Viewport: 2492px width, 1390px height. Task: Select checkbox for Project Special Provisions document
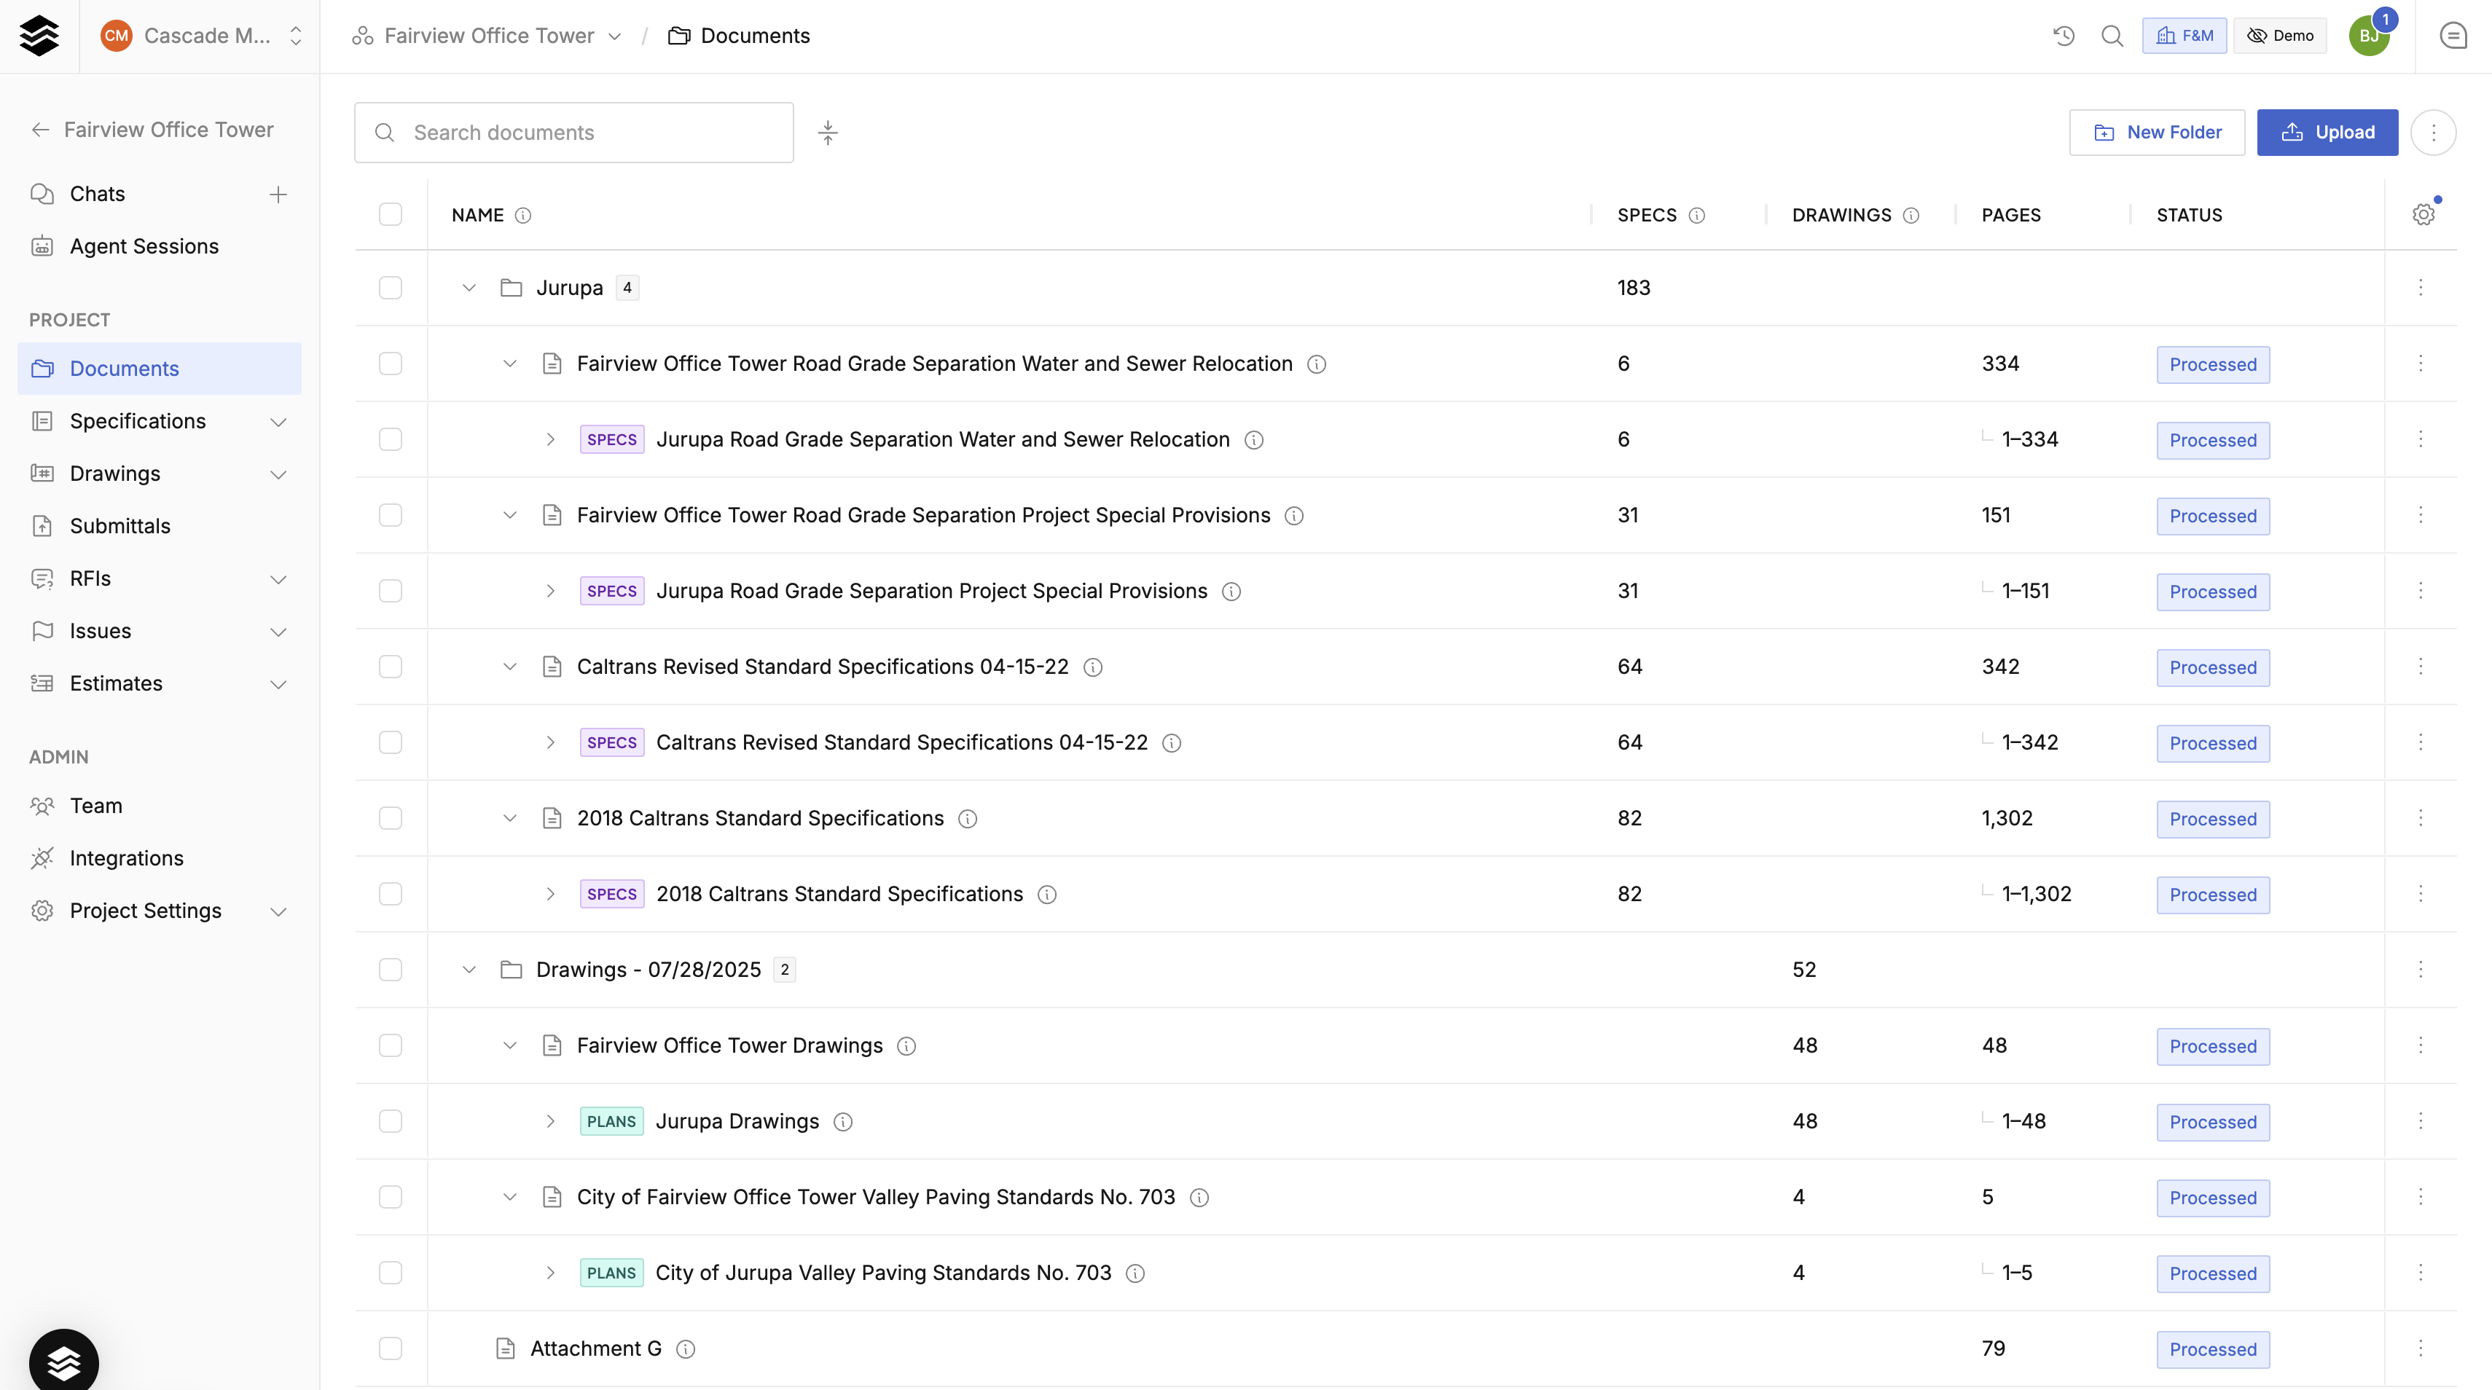point(390,514)
